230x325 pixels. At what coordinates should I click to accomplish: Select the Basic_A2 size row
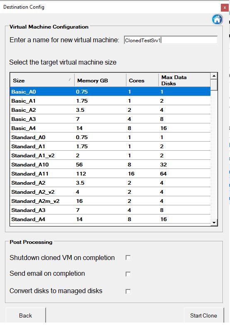(x=110, y=110)
